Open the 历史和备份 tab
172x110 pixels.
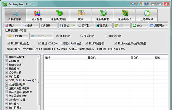point(146,15)
